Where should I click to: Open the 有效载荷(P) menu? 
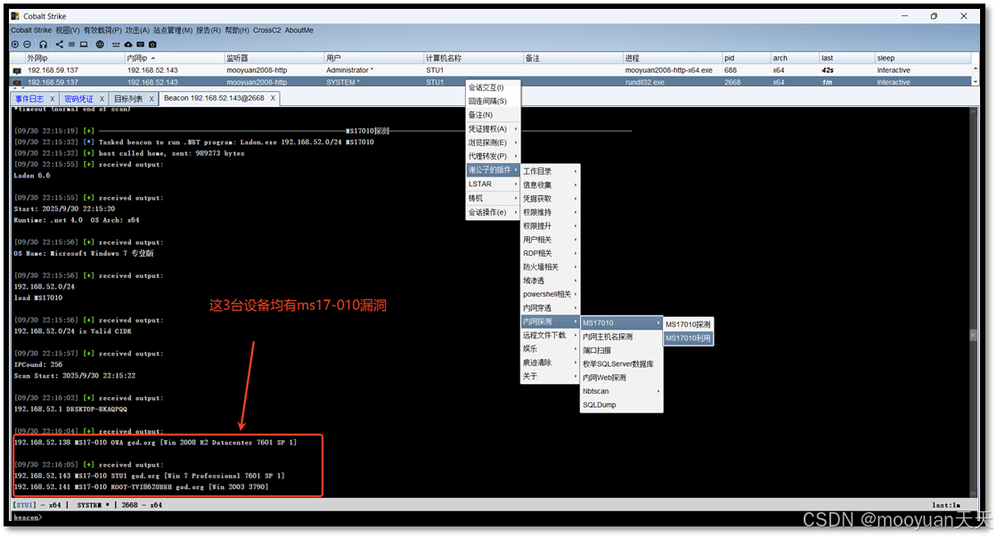point(102,30)
